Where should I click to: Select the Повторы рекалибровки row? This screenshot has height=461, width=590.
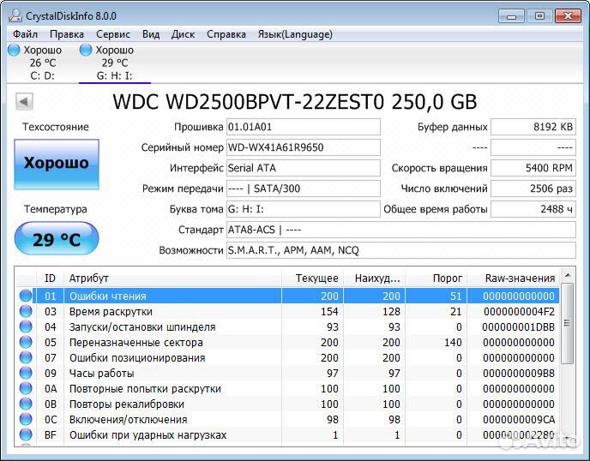point(288,404)
